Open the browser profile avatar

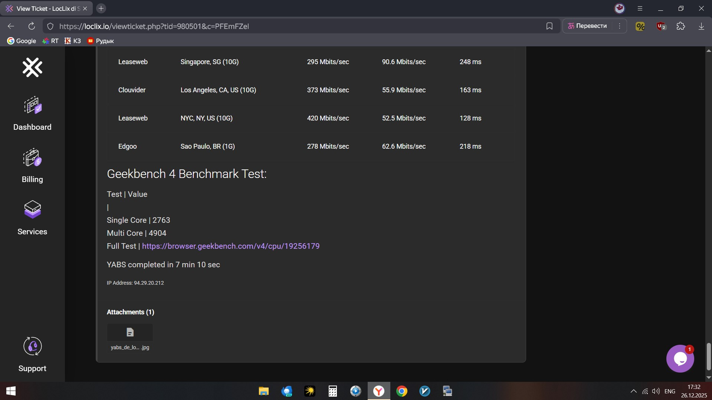(x=620, y=8)
